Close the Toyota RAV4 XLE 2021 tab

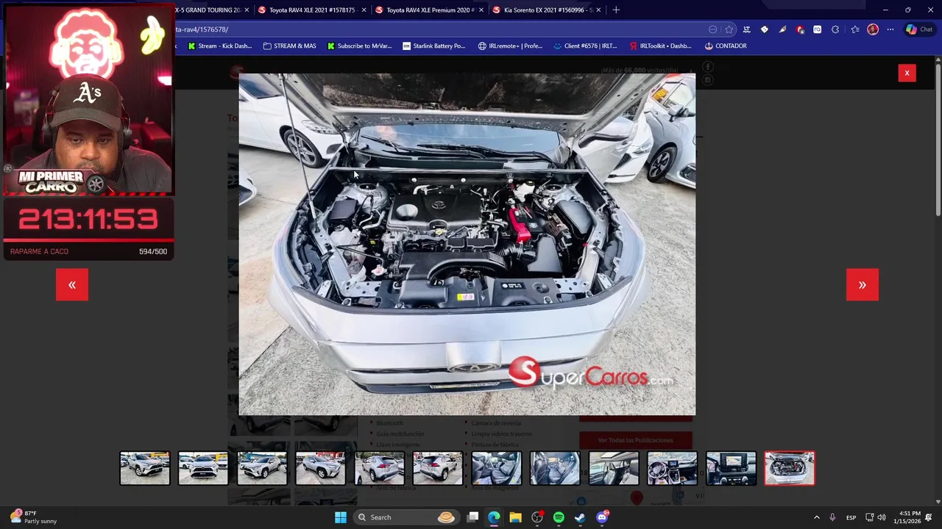tap(364, 10)
